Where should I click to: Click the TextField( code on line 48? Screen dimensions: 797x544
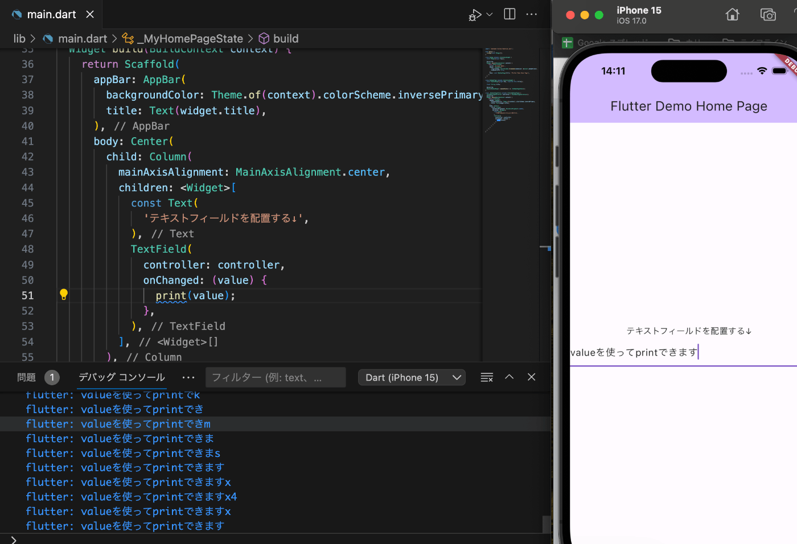coord(161,249)
